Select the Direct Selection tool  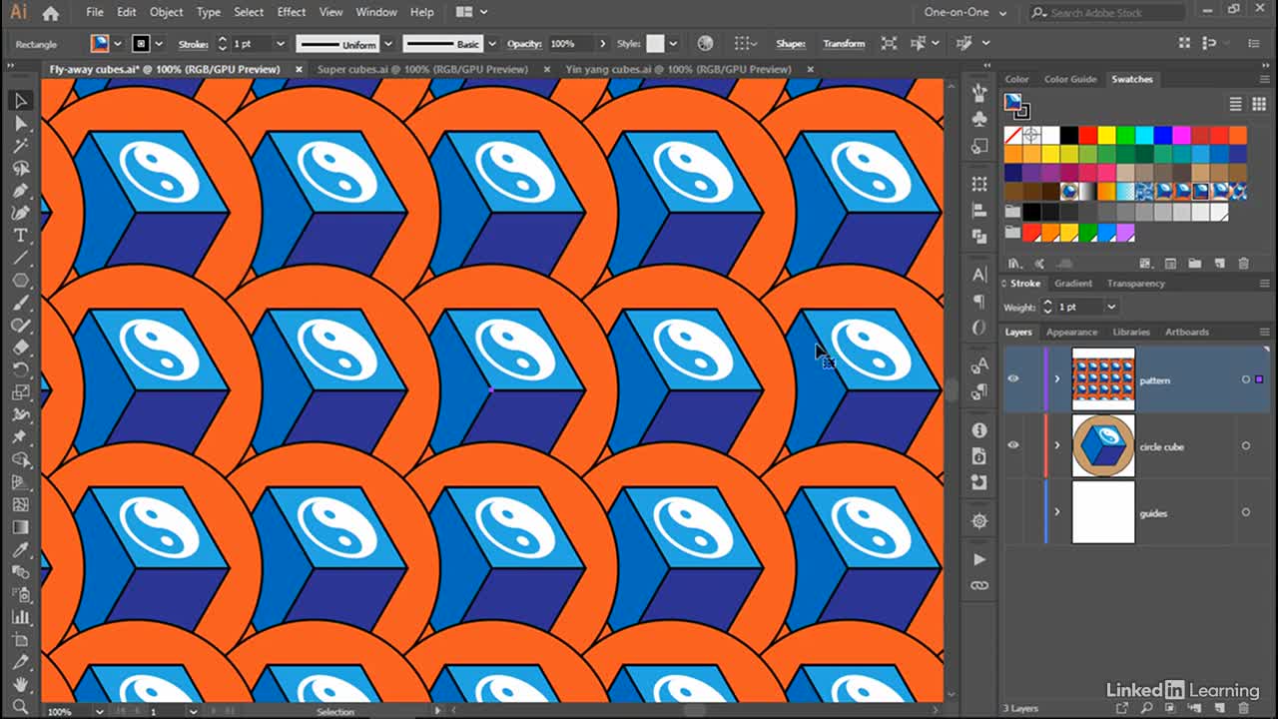click(x=21, y=123)
